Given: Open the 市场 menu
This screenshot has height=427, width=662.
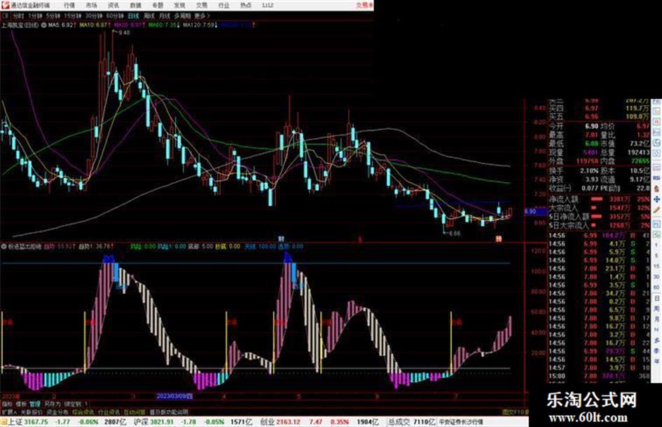Looking at the screenshot, I should (x=92, y=6).
